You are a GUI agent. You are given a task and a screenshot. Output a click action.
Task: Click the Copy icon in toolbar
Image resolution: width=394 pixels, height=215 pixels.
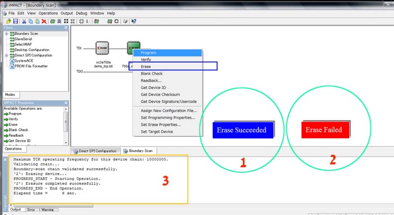(x=31, y=21)
